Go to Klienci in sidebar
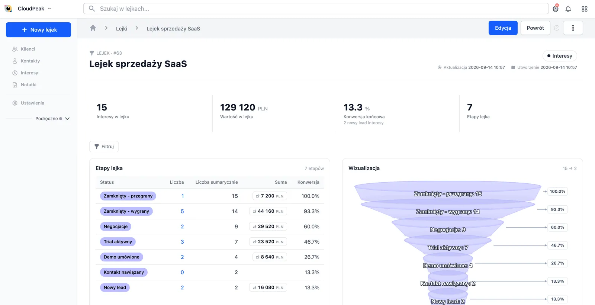The image size is (595, 305). click(x=28, y=49)
